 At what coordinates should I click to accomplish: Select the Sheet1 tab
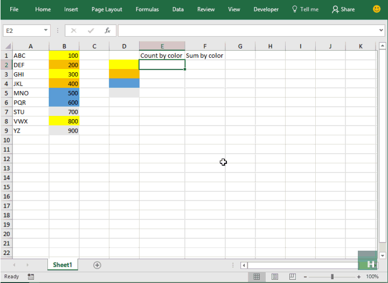click(x=63, y=265)
